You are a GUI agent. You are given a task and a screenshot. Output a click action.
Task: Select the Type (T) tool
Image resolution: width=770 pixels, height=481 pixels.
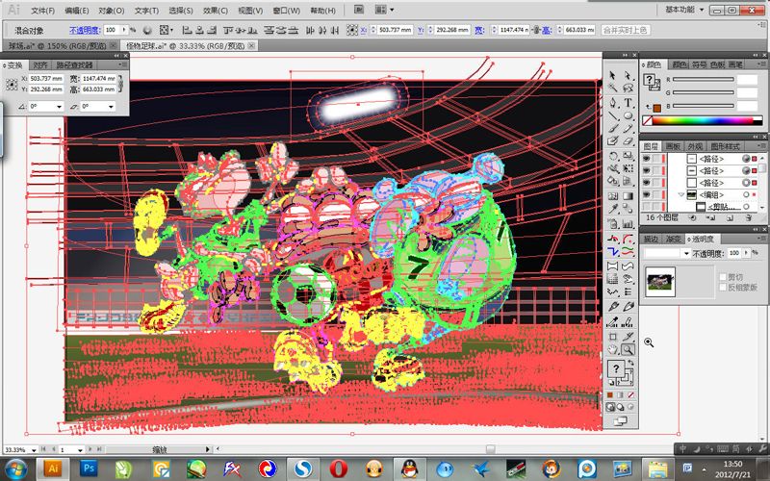point(628,103)
